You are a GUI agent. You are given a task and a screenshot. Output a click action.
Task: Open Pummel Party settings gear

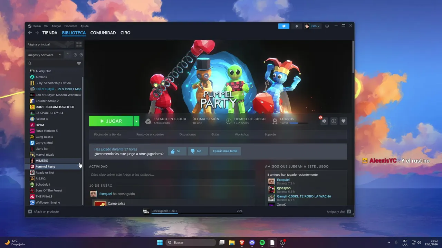click(x=324, y=121)
